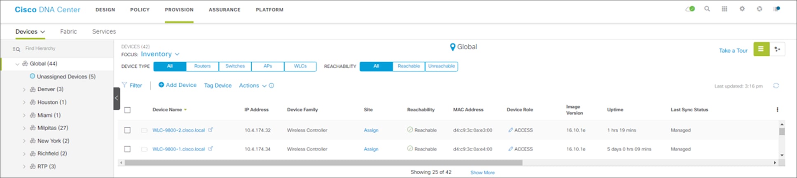Expand the RTP site node

[24, 166]
